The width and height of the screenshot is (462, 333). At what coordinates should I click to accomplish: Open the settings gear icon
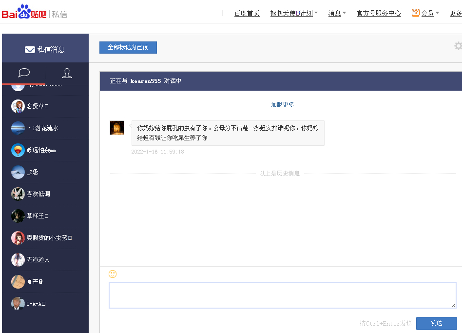pyautogui.click(x=458, y=46)
